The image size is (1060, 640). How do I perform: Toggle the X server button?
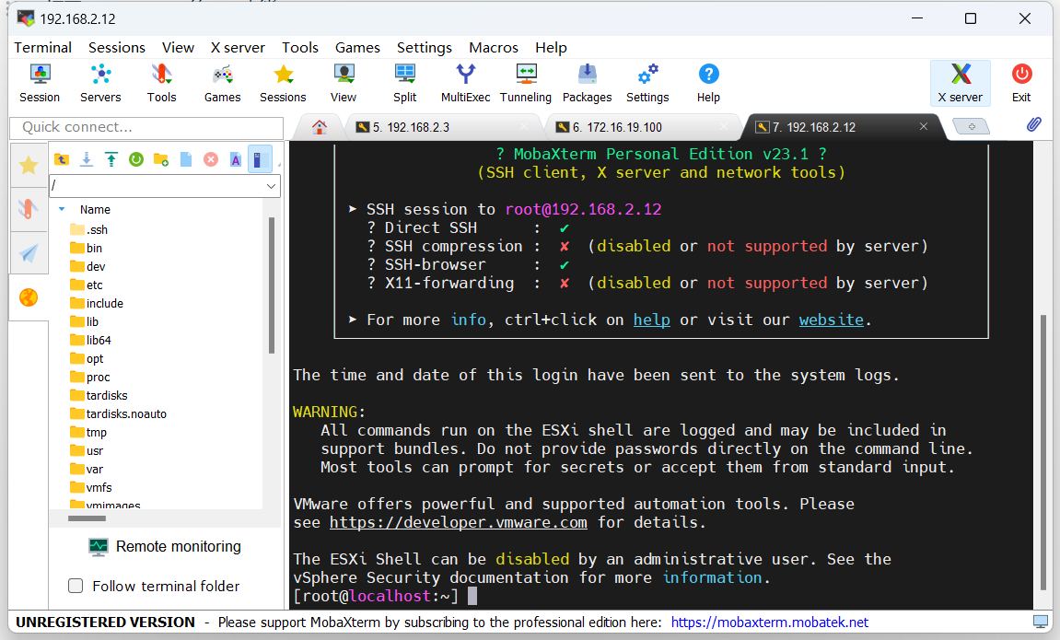[960, 83]
